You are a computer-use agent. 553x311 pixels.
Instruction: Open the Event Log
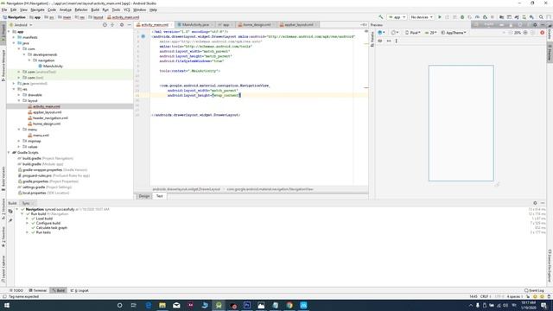(534, 290)
